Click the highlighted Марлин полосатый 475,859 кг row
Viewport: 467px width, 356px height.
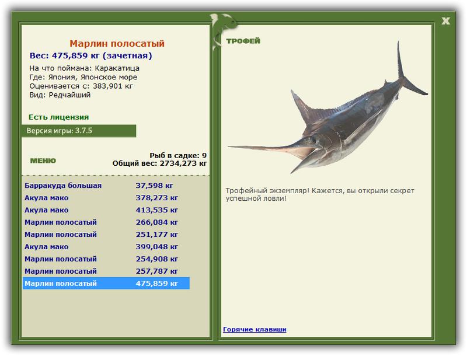click(x=106, y=283)
